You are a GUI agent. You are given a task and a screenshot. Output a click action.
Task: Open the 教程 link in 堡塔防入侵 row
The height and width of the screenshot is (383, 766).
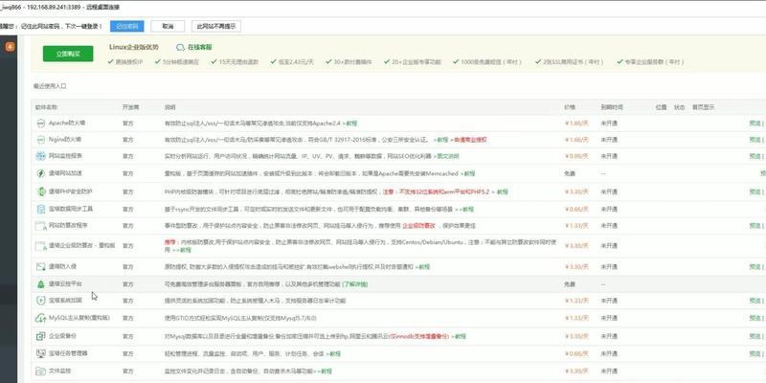click(x=422, y=267)
